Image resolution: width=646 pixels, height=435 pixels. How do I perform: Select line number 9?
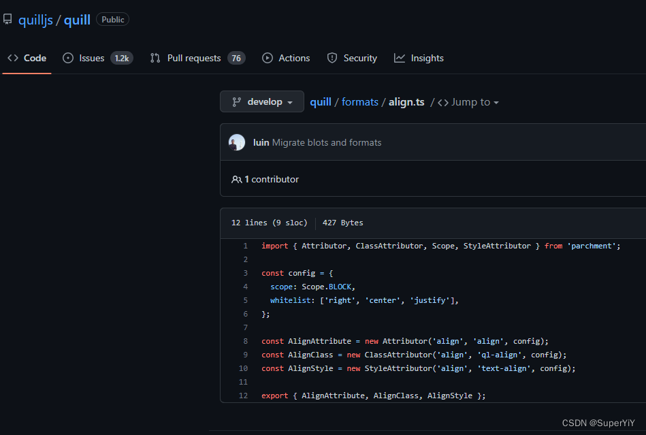(x=246, y=355)
